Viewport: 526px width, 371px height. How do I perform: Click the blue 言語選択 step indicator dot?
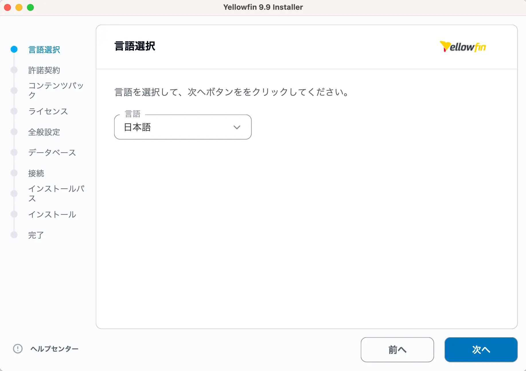point(14,50)
